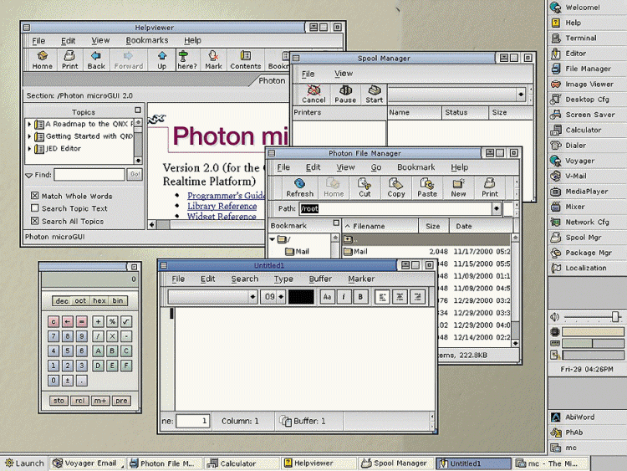Image resolution: width=627 pixels, height=471 pixels.
Task: Click Home icon in Helpviewer toolbar
Action: [x=42, y=60]
